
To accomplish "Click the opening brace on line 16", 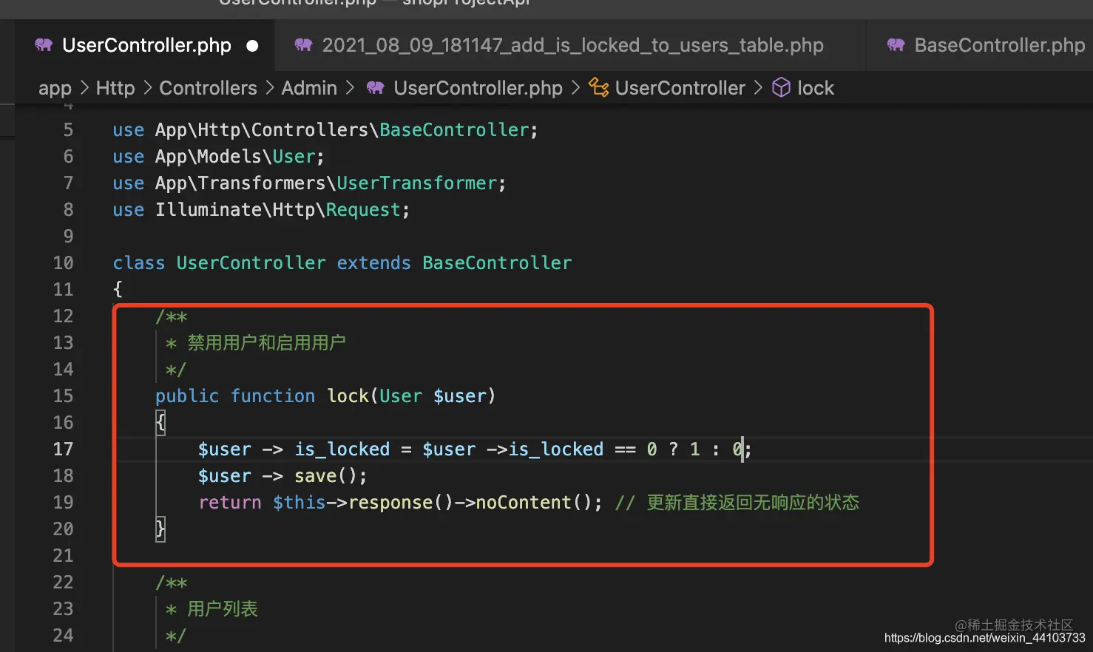I will [x=160, y=423].
